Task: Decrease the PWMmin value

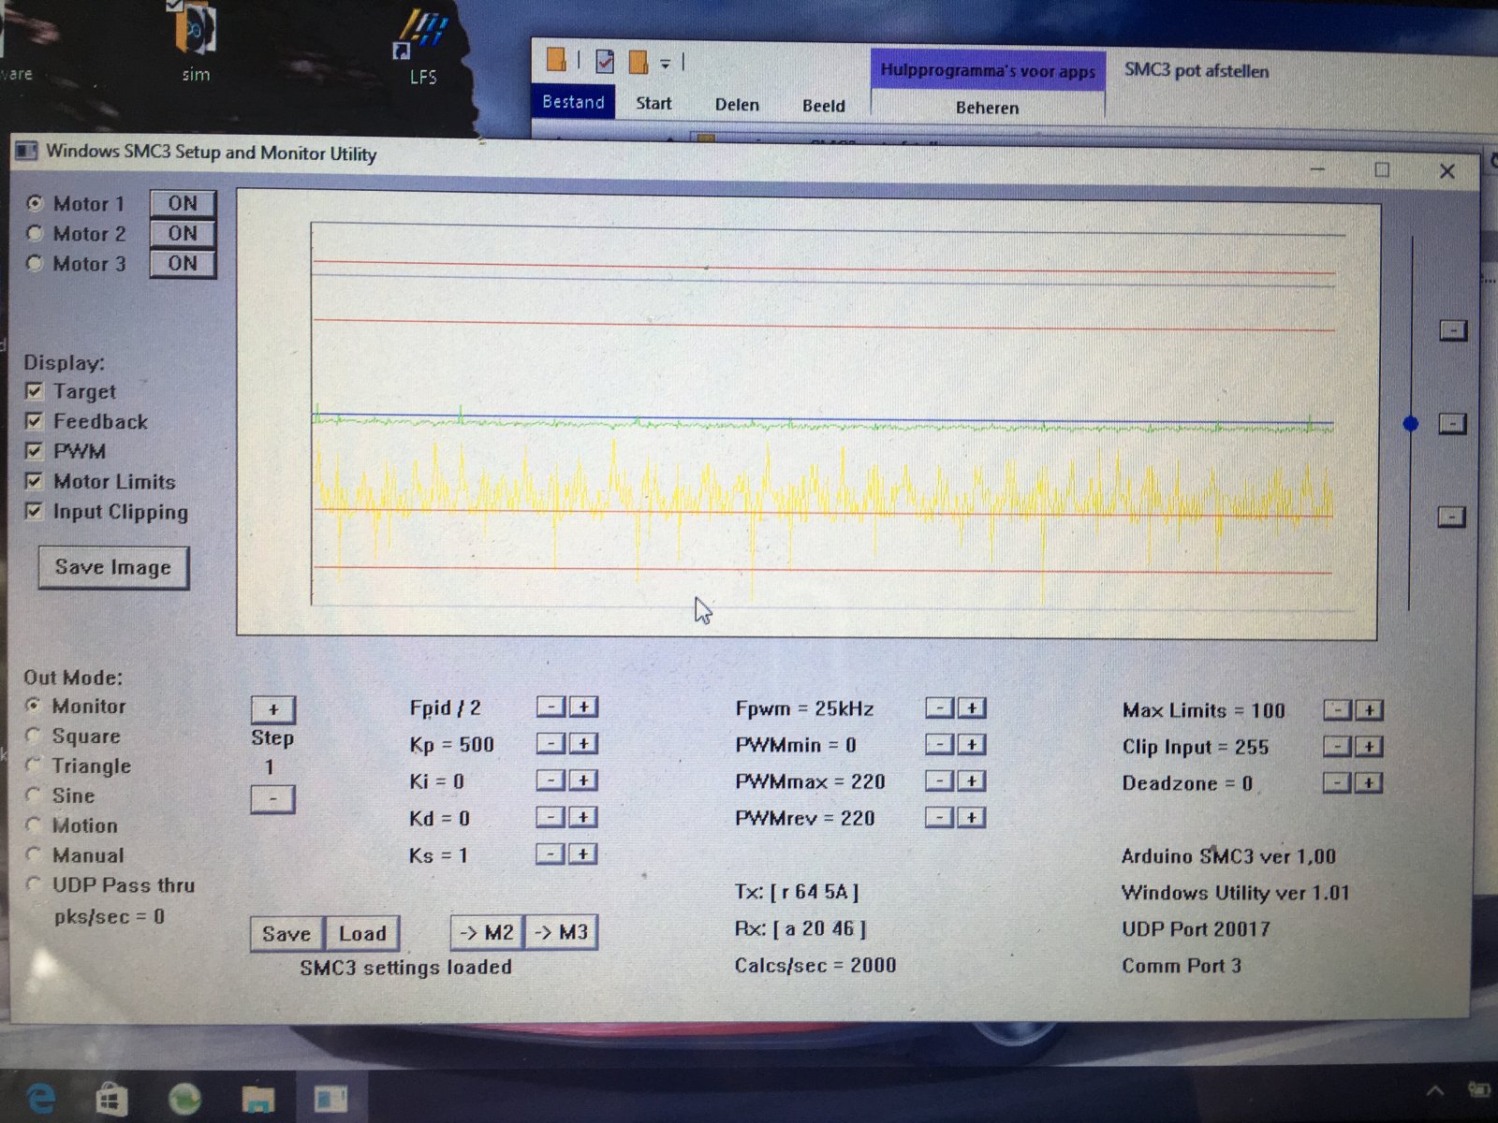Action: click(939, 744)
